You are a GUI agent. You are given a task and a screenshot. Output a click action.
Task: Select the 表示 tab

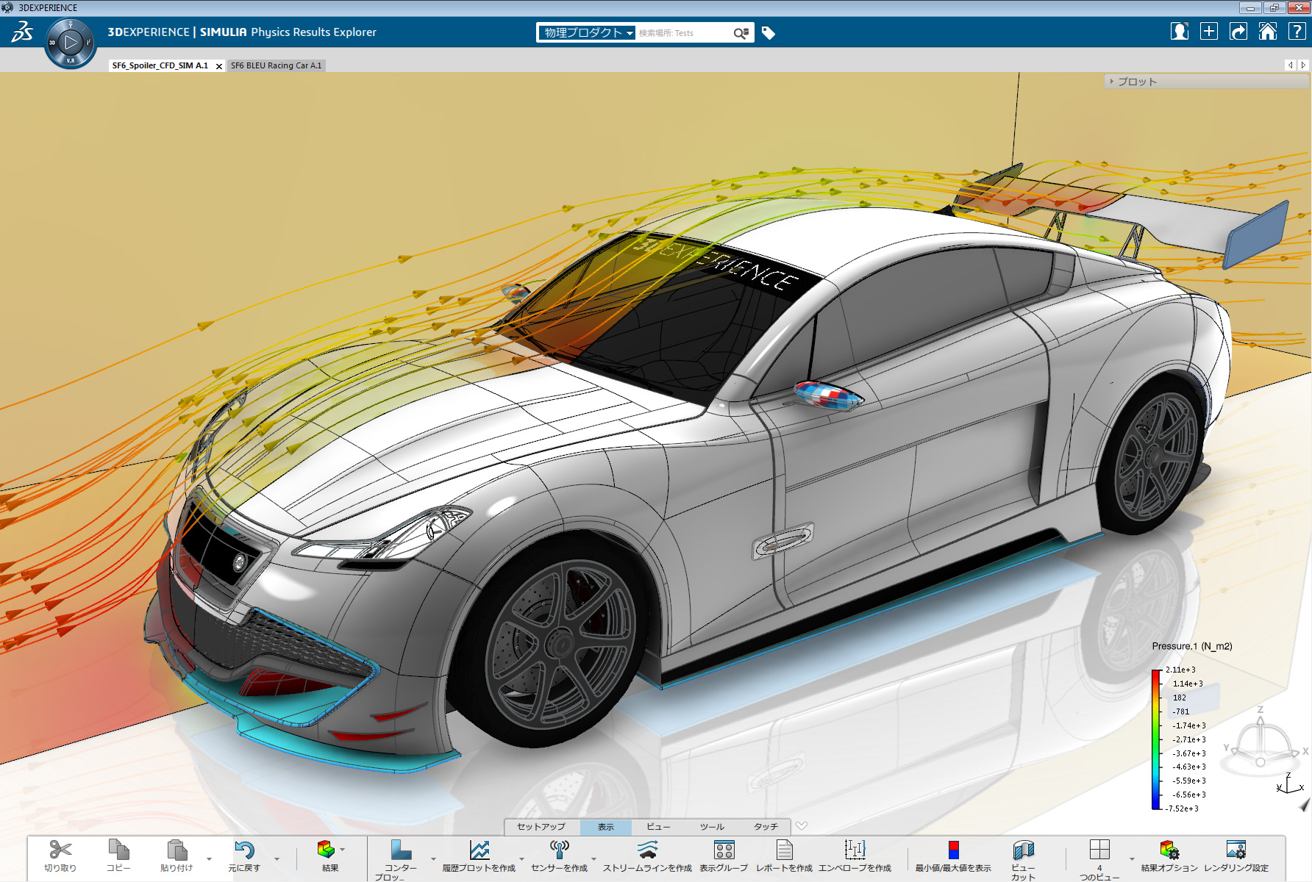coord(606,827)
